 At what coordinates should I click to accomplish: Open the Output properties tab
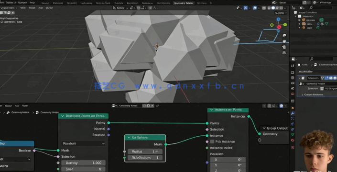(x=293, y=78)
